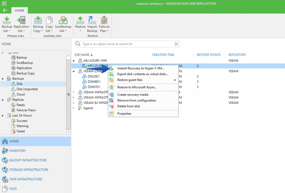This screenshot has height=193, width=285.
Task: Expand the VEEAM-BJ-WIND job row
Action: pos(73,103)
